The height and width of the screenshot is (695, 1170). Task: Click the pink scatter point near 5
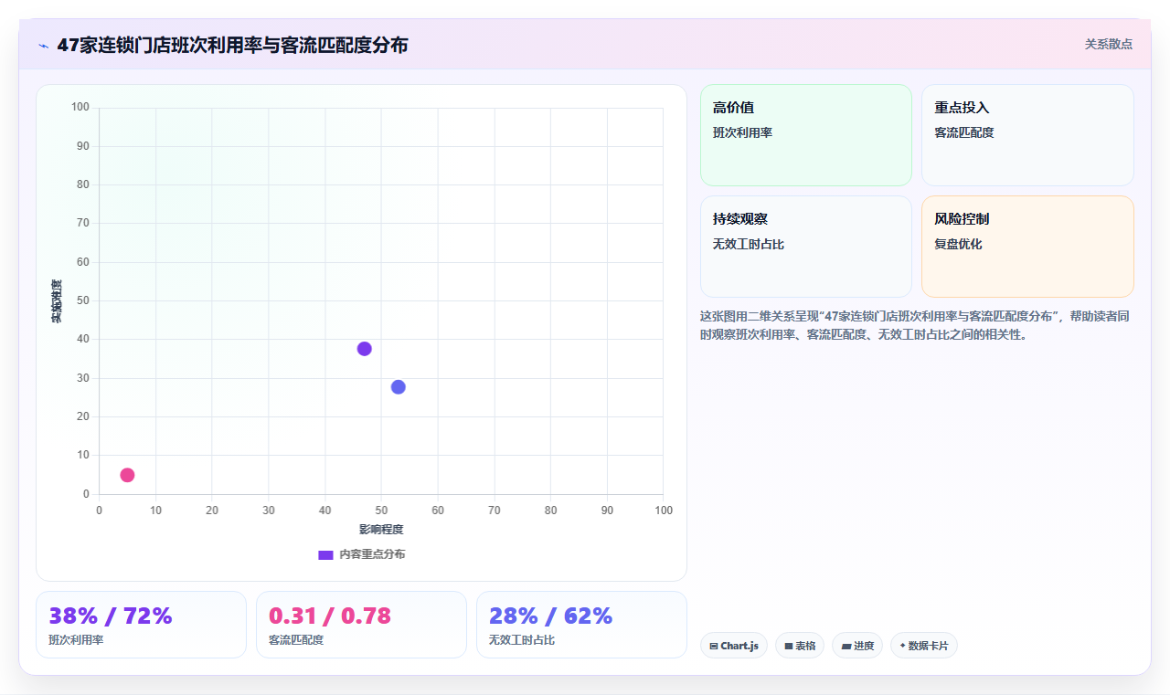(127, 475)
